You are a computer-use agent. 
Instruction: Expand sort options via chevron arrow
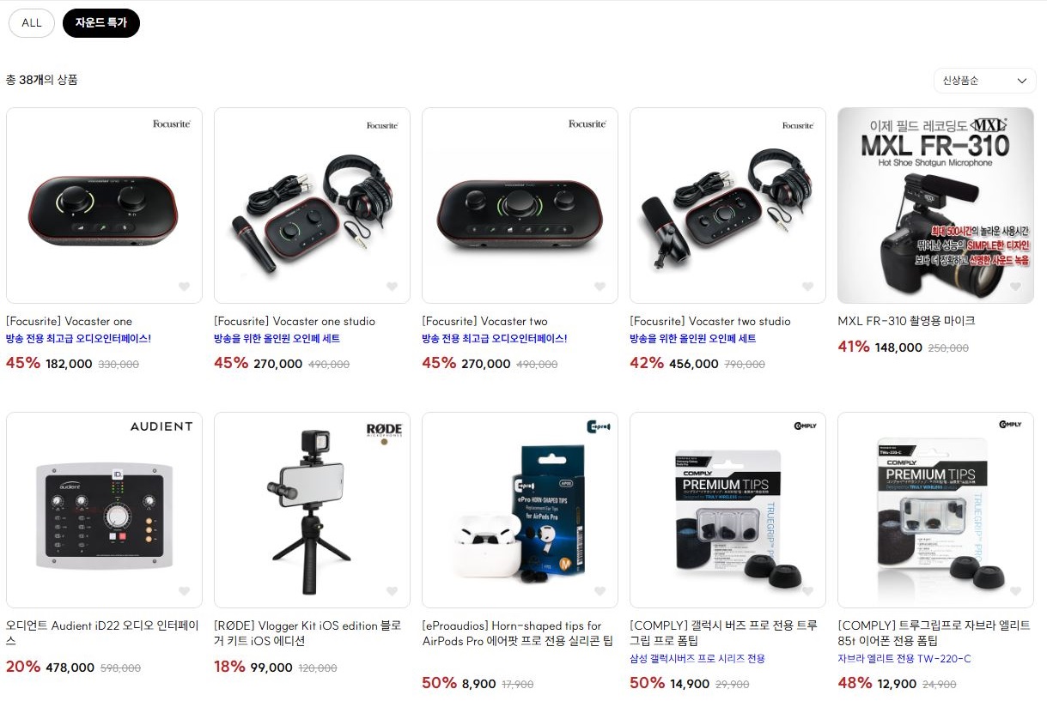coord(1022,81)
